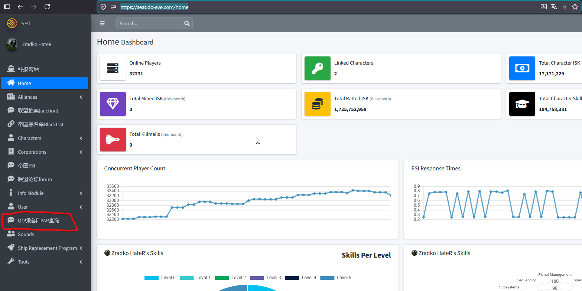This screenshot has width=582, height=291.
Task: Click Zradko HateR avatar image
Action: point(12,44)
